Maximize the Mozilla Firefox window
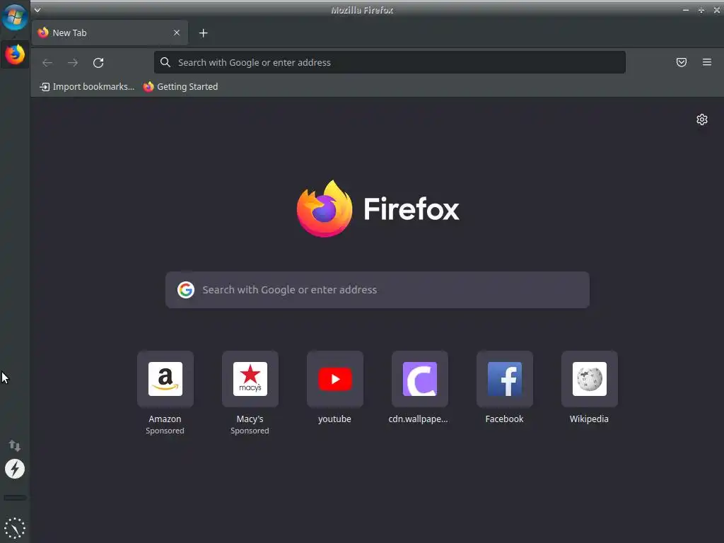The image size is (724, 543). pyautogui.click(x=701, y=10)
